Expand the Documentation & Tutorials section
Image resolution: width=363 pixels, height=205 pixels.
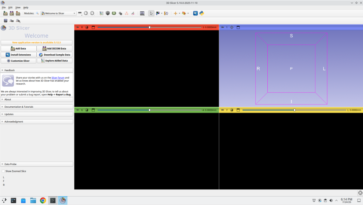(x=37, y=107)
